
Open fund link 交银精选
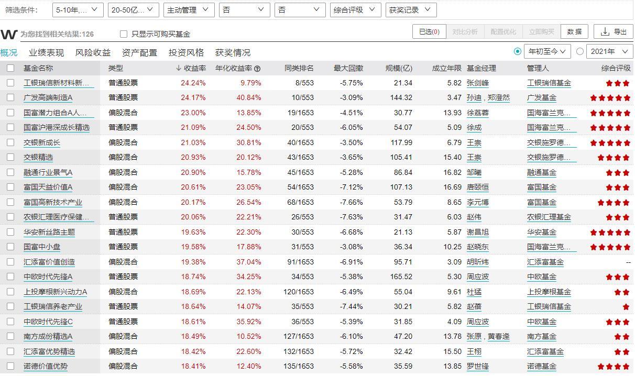tap(38, 157)
